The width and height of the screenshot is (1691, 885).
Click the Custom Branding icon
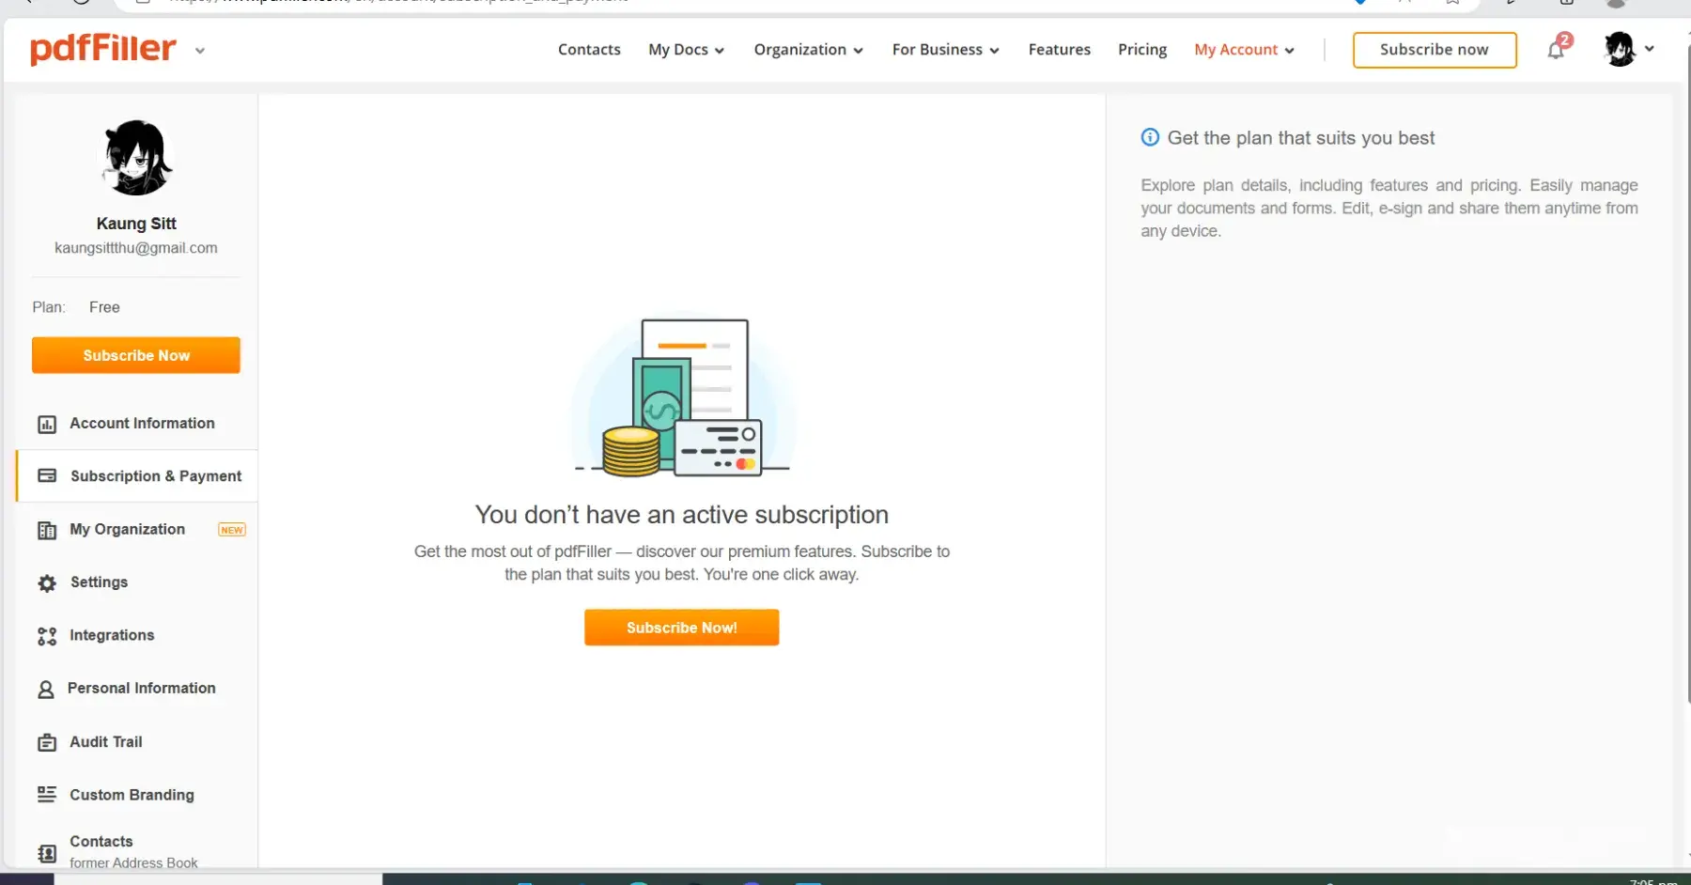pyautogui.click(x=47, y=795)
